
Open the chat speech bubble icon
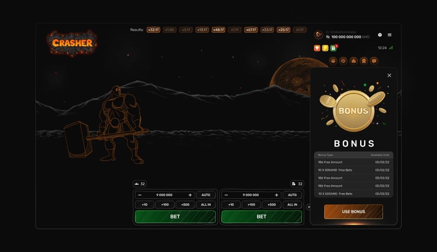[374, 61]
